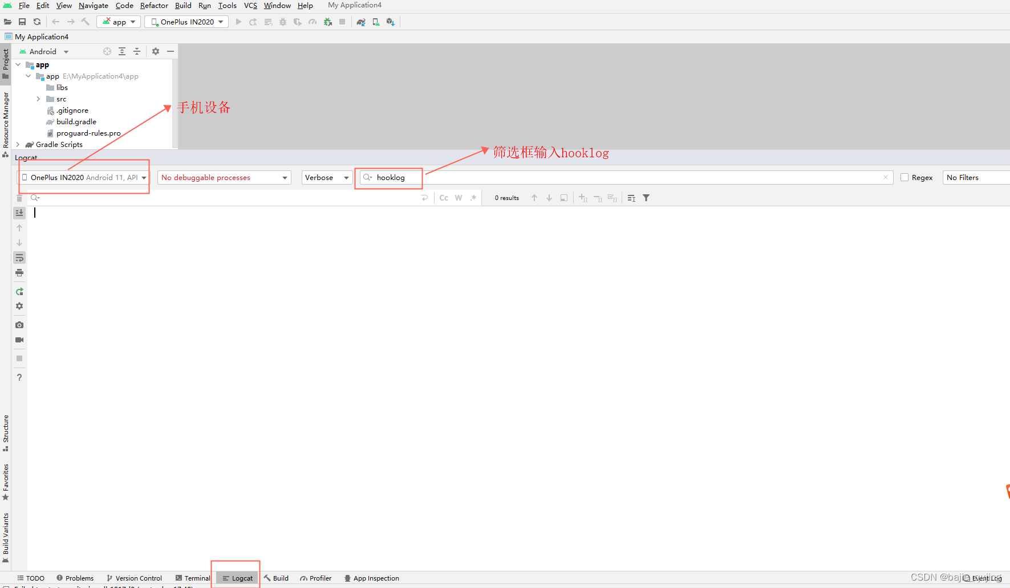Open the Logcat device selector OnePlus IN2020 Android 11
The height and width of the screenshot is (588, 1010).
(84, 177)
